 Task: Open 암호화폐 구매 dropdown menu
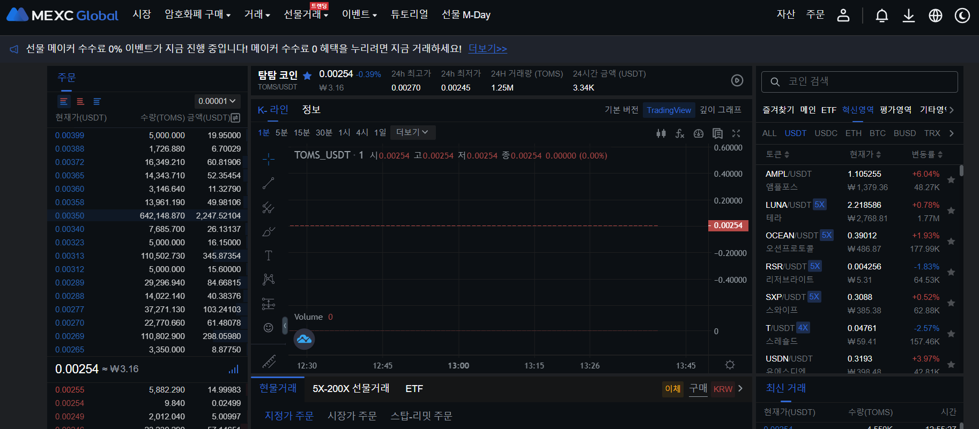click(197, 14)
